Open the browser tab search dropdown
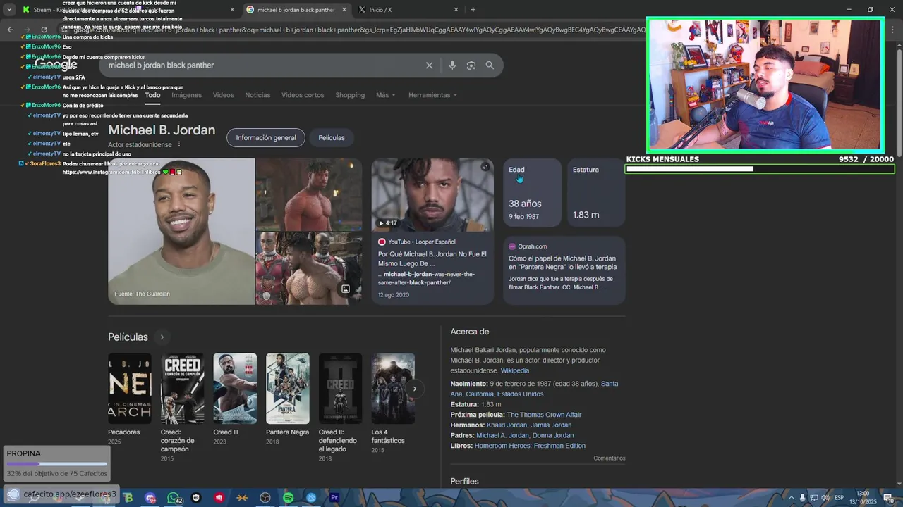The image size is (903, 507). point(9,10)
